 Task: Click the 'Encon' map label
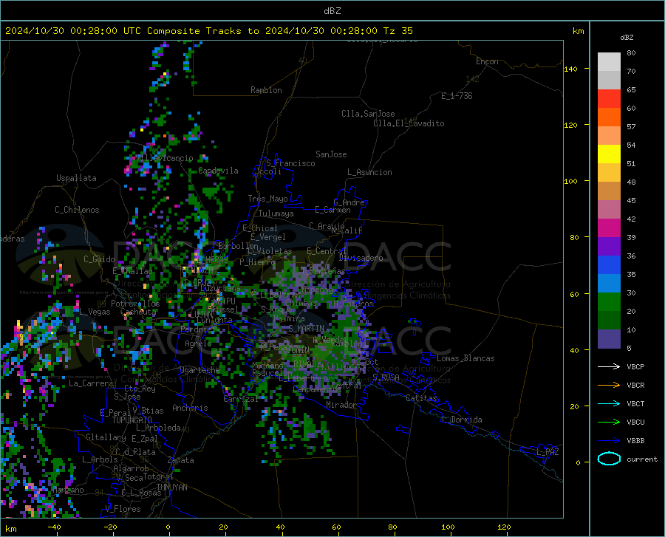point(487,61)
